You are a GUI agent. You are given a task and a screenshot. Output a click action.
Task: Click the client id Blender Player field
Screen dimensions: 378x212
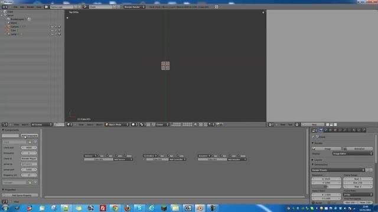coord(29,158)
